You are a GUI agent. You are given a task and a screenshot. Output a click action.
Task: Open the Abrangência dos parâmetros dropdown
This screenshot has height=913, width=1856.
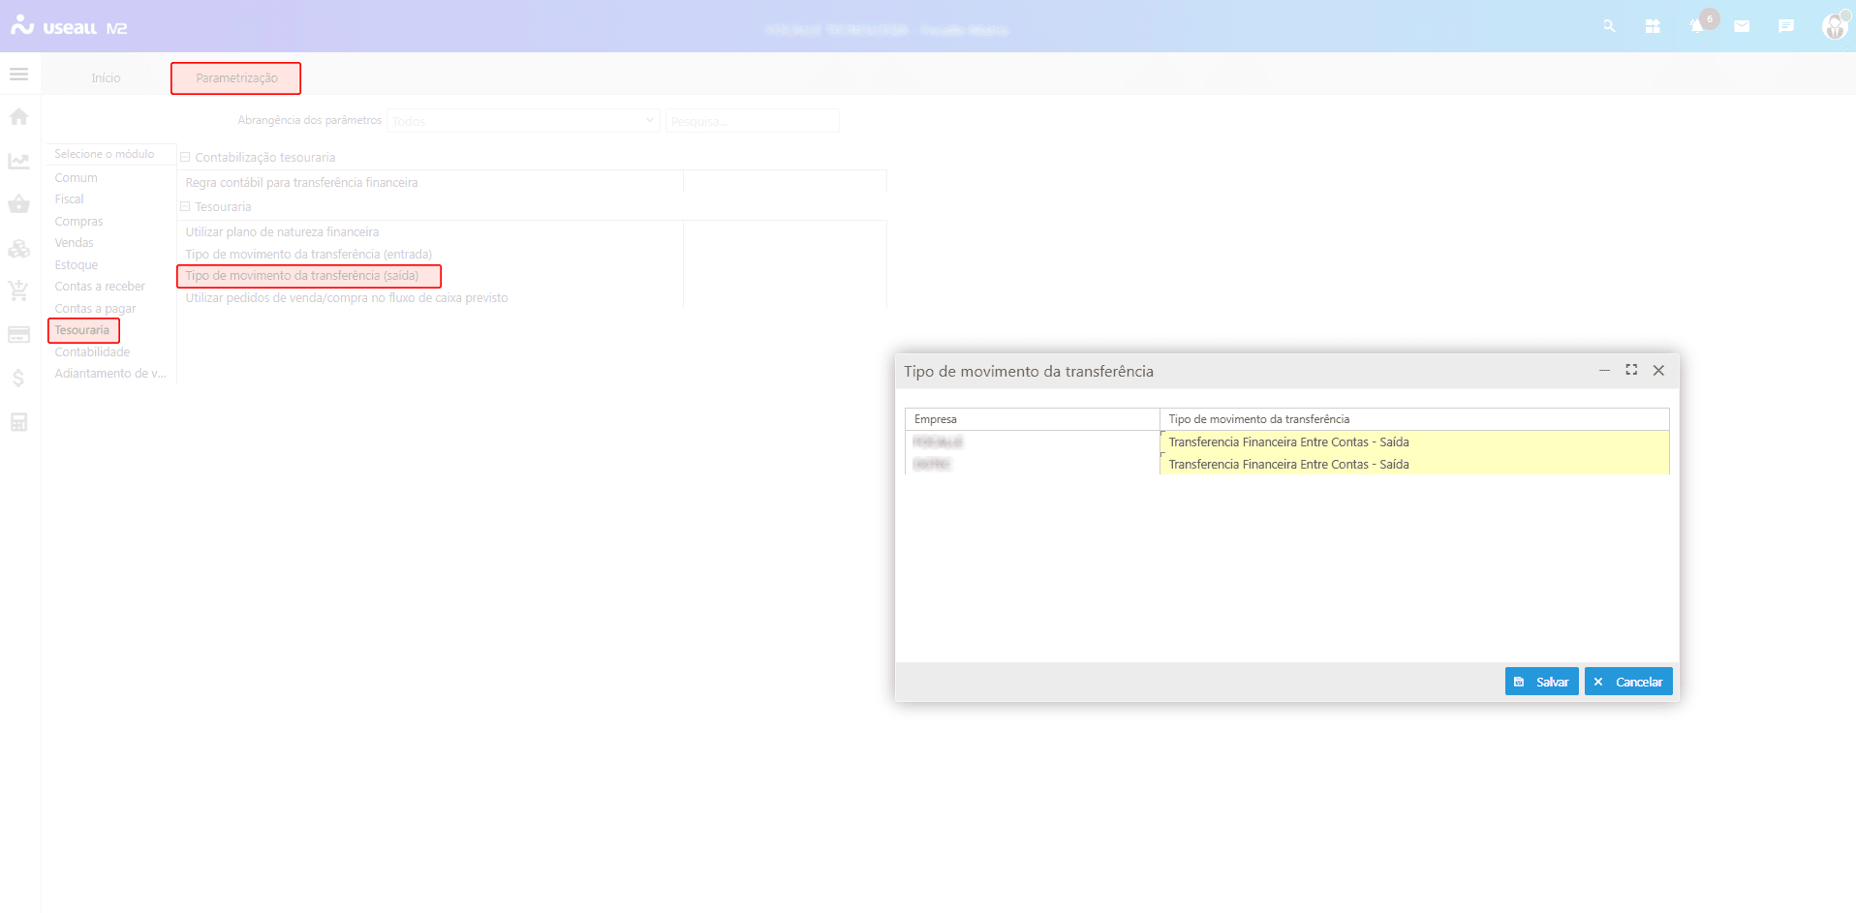click(x=523, y=121)
